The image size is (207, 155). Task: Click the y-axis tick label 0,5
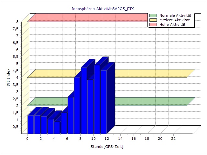(16, 127)
